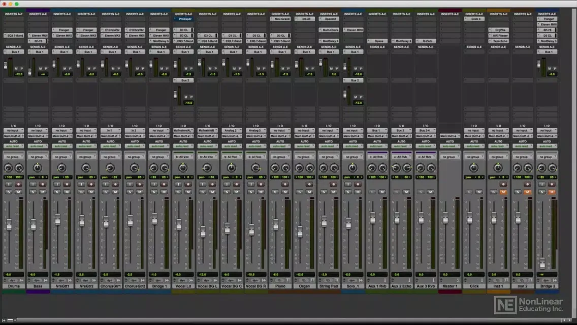Image resolution: width=577 pixels, height=325 pixels.
Task: Toggle pre-fader on Drums Bus 1 send
Action: click(x=21, y=69)
